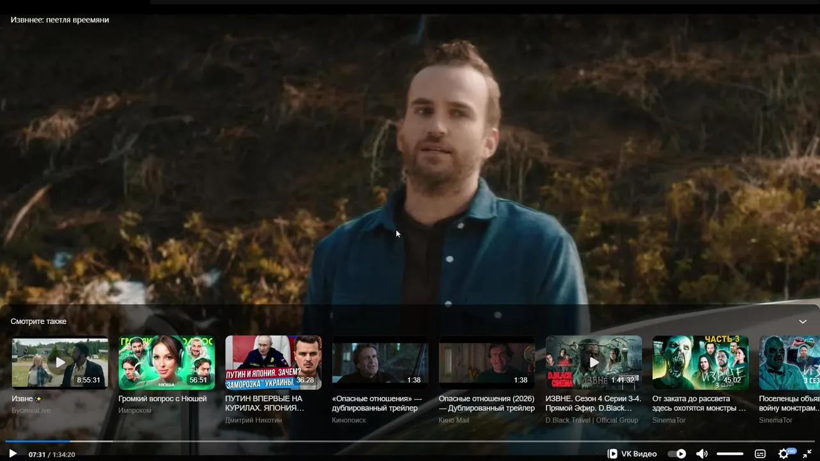Open the VK Видео logo link
This screenshot has width=820, height=461.
[632, 454]
